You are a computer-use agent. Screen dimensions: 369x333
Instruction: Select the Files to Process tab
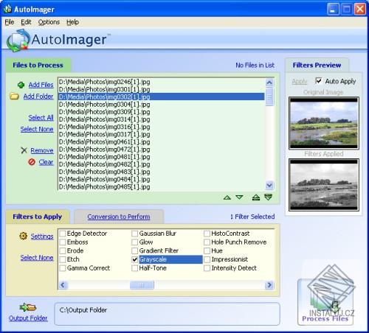(38, 65)
